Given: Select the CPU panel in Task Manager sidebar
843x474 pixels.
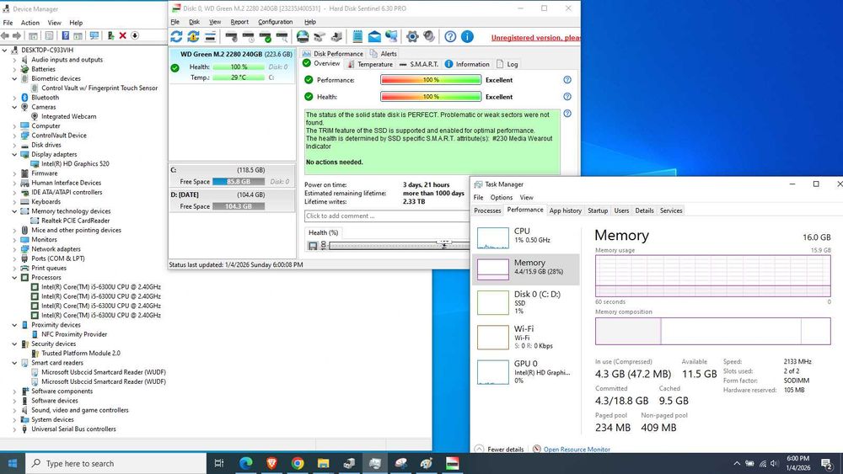Looking at the screenshot, I should pyautogui.click(x=526, y=237).
